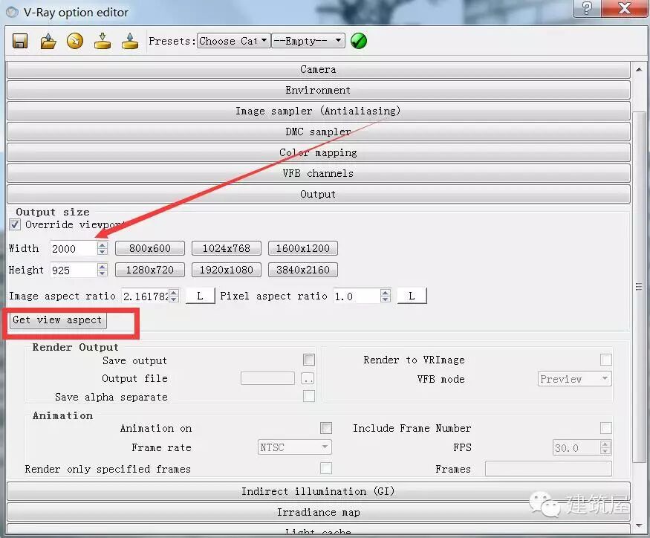Screen dimensions: 650x538
Task: Click the Frames input field
Action: (x=548, y=469)
